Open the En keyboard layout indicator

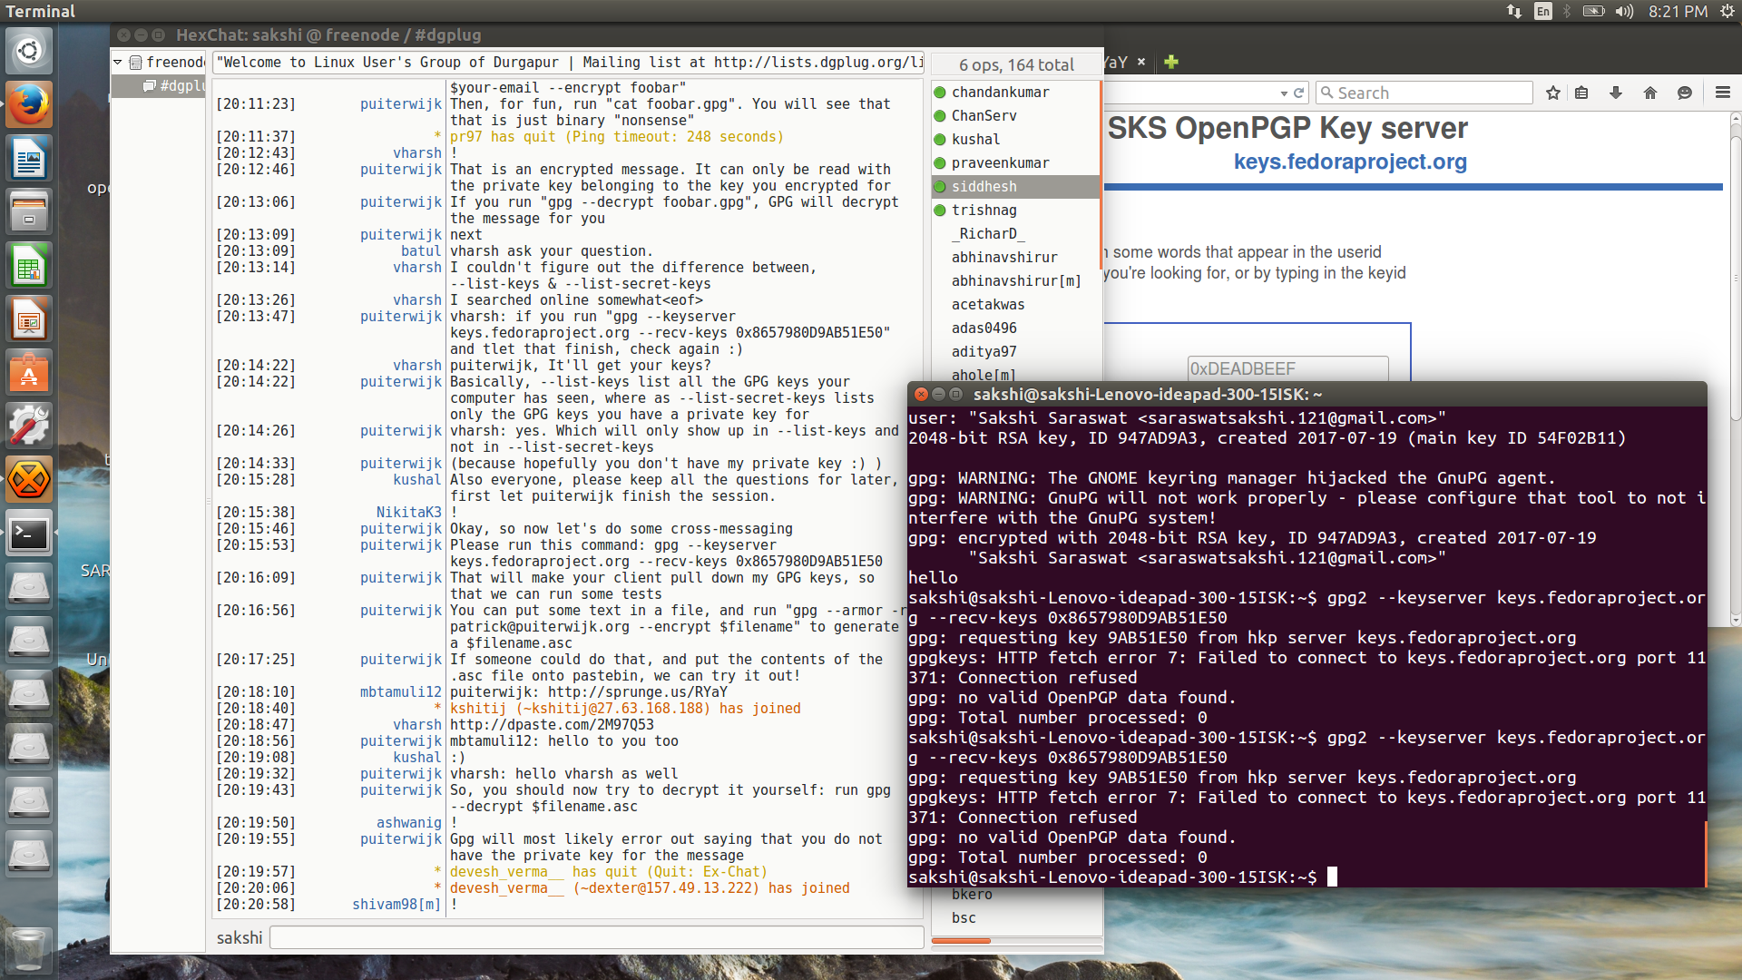point(1543,11)
